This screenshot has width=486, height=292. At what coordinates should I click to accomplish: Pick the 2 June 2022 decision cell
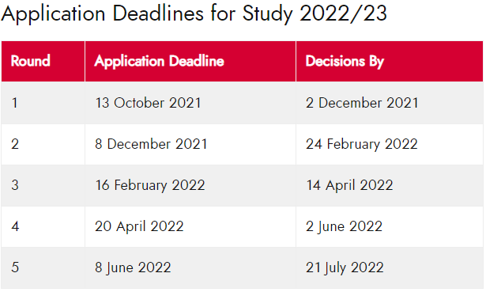[390, 226]
